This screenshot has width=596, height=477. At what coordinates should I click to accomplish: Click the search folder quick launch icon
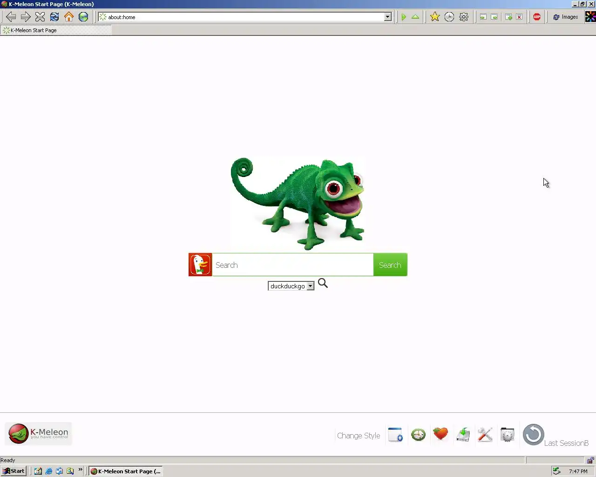pyautogui.click(x=70, y=471)
